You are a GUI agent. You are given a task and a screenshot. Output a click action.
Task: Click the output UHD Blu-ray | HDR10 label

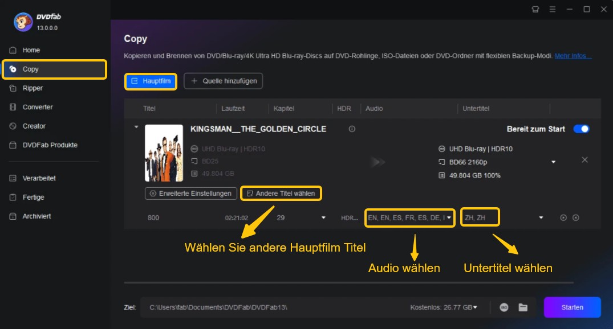point(481,149)
